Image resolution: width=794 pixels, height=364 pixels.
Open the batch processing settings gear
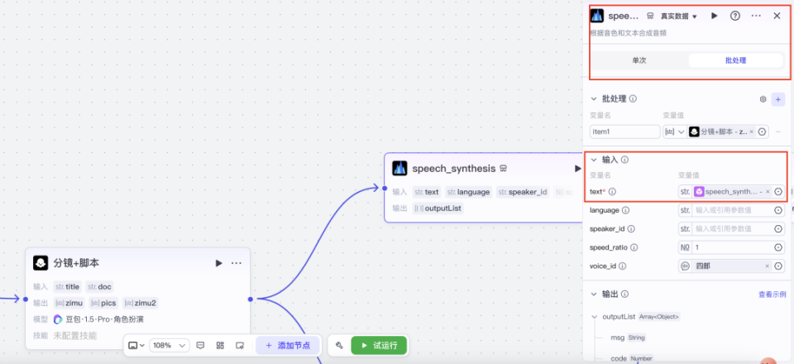pyautogui.click(x=763, y=99)
